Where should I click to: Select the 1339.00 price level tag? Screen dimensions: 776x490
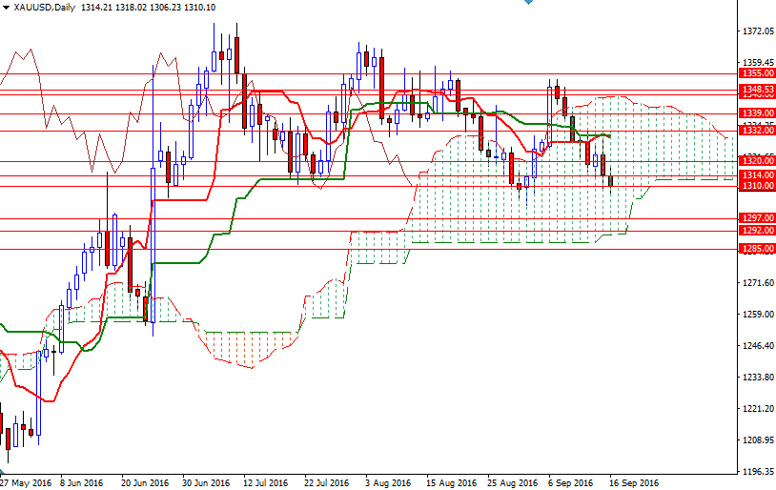757,113
